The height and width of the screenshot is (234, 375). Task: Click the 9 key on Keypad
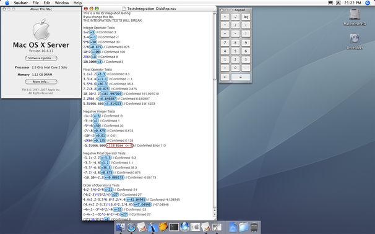pyautogui.click(x=246, y=43)
